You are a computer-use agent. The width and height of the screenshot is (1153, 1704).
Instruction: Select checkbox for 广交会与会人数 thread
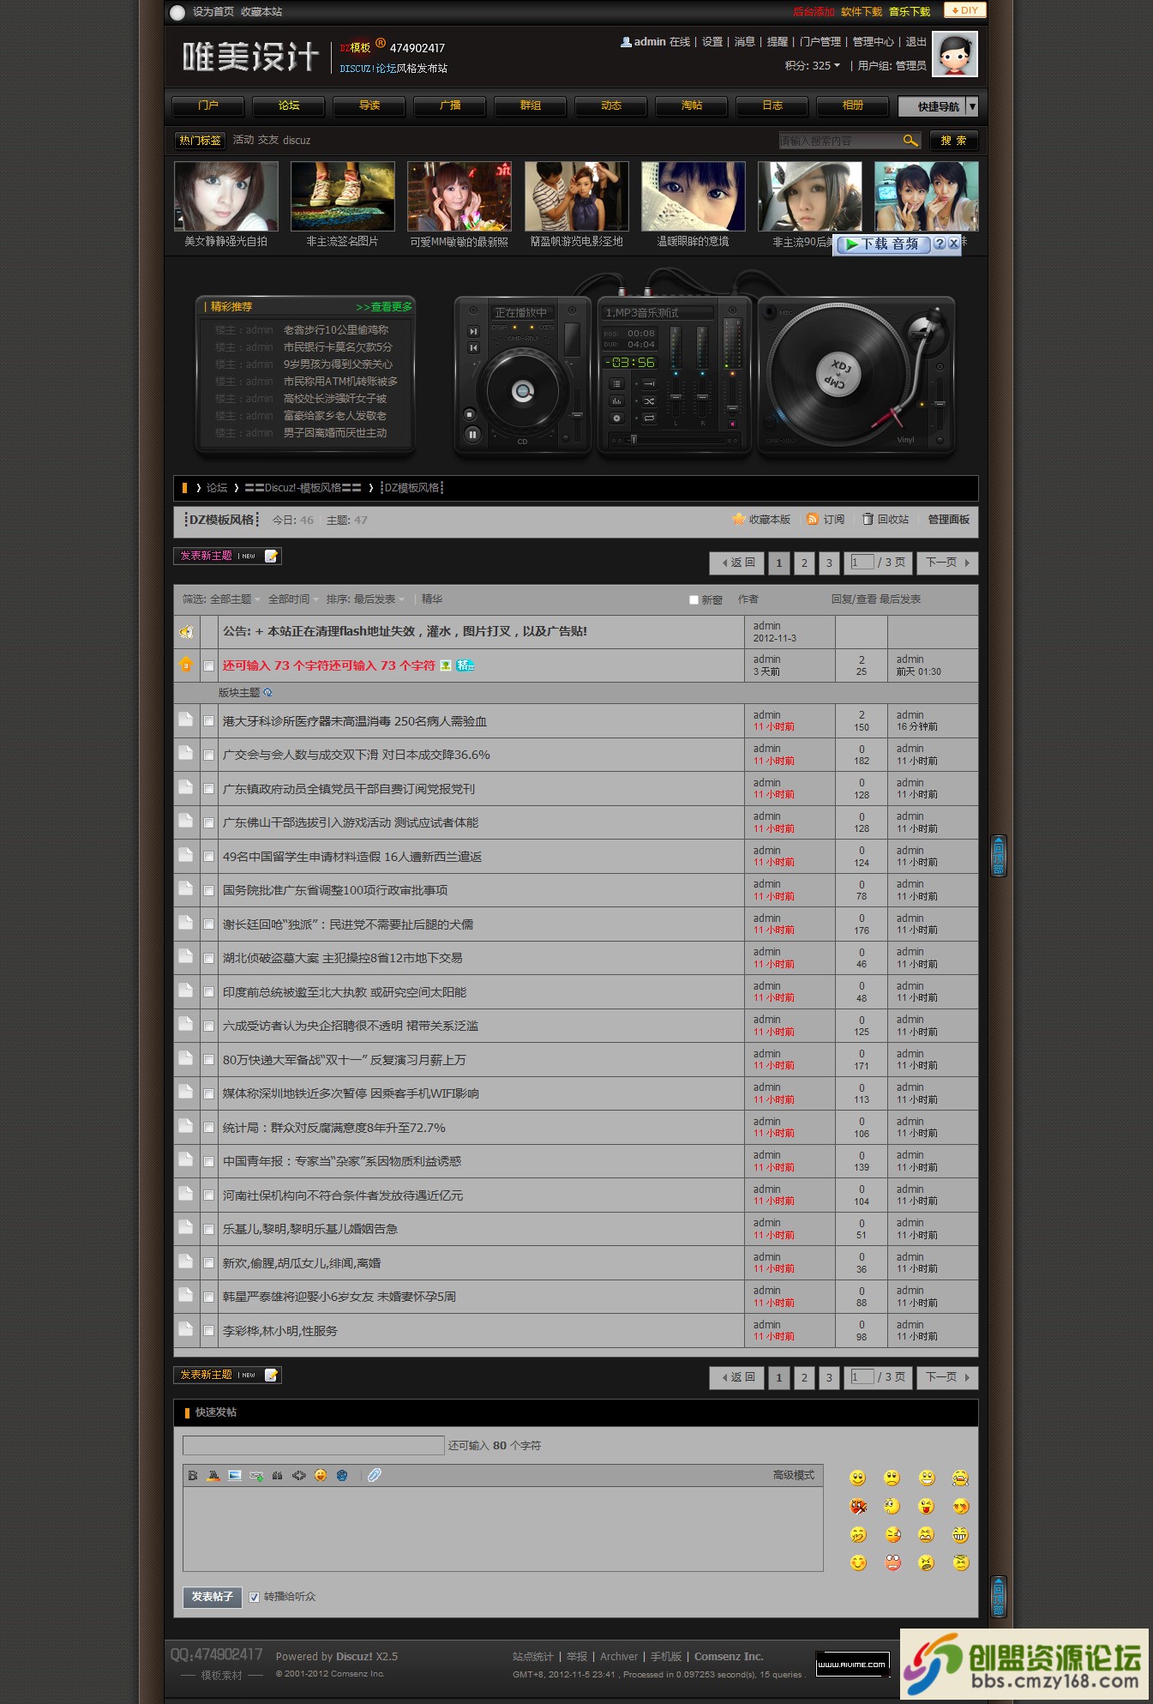click(x=208, y=756)
